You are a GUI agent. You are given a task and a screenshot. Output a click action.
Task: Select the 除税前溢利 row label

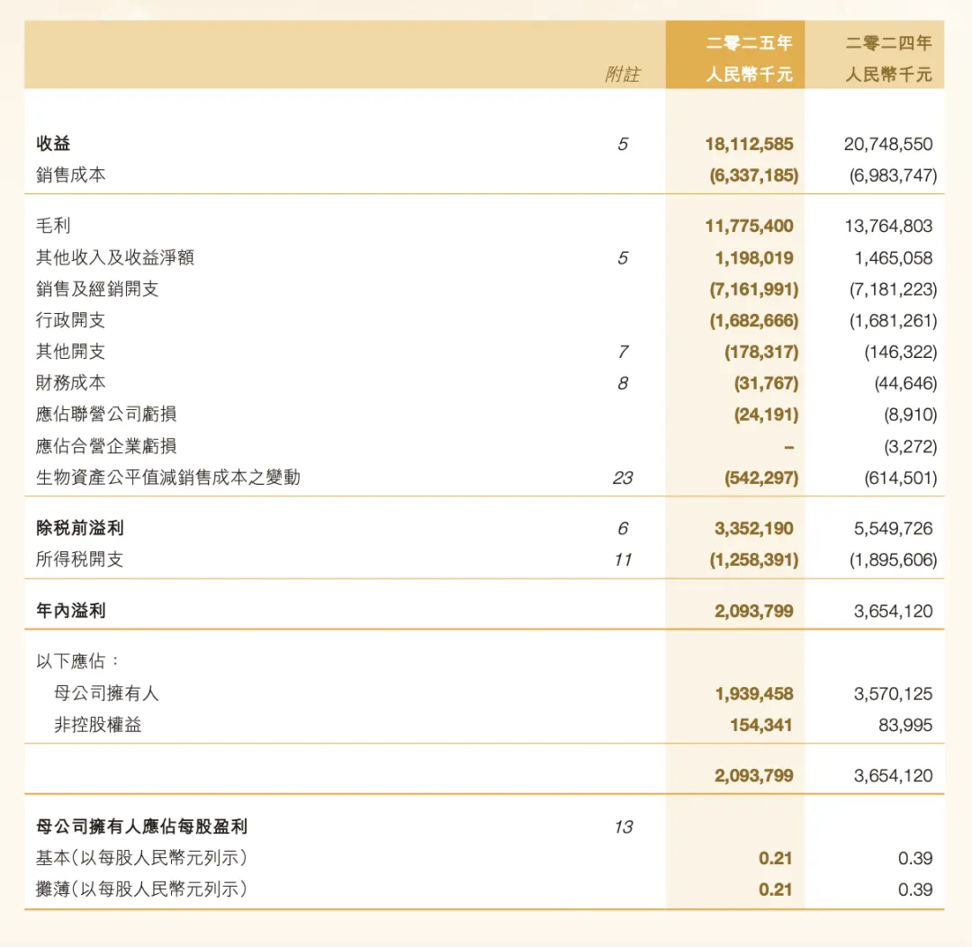click(x=80, y=528)
